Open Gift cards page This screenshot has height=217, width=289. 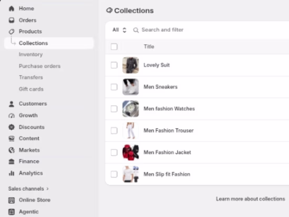[31, 89]
